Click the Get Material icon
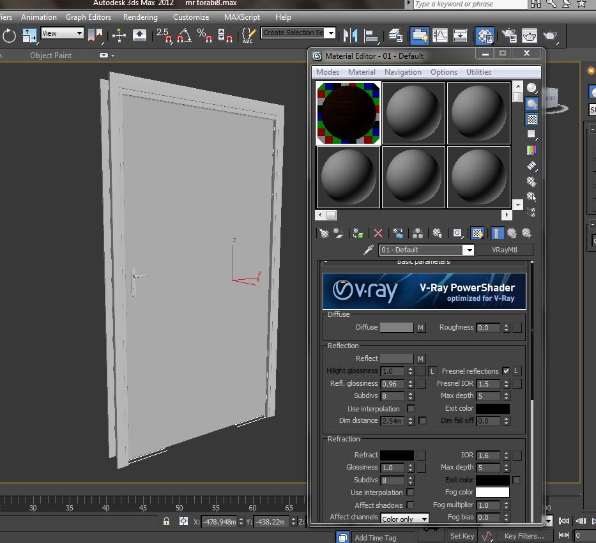The width and height of the screenshot is (596, 543). (x=324, y=234)
